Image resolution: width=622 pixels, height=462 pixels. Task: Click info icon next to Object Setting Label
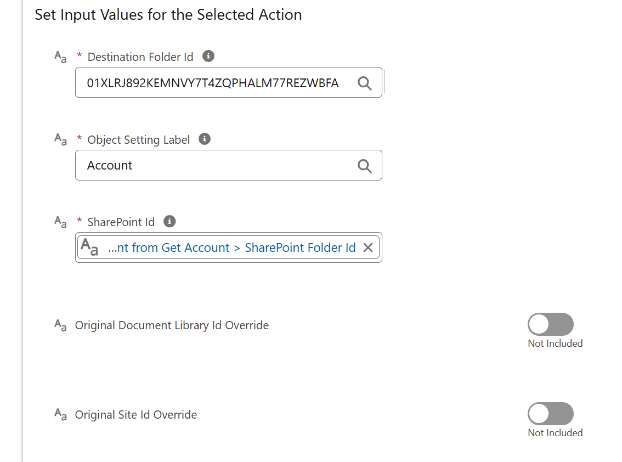point(204,139)
